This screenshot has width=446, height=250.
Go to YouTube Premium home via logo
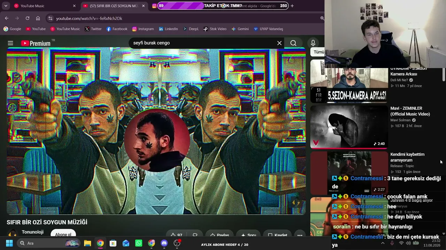(x=36, y=43)
